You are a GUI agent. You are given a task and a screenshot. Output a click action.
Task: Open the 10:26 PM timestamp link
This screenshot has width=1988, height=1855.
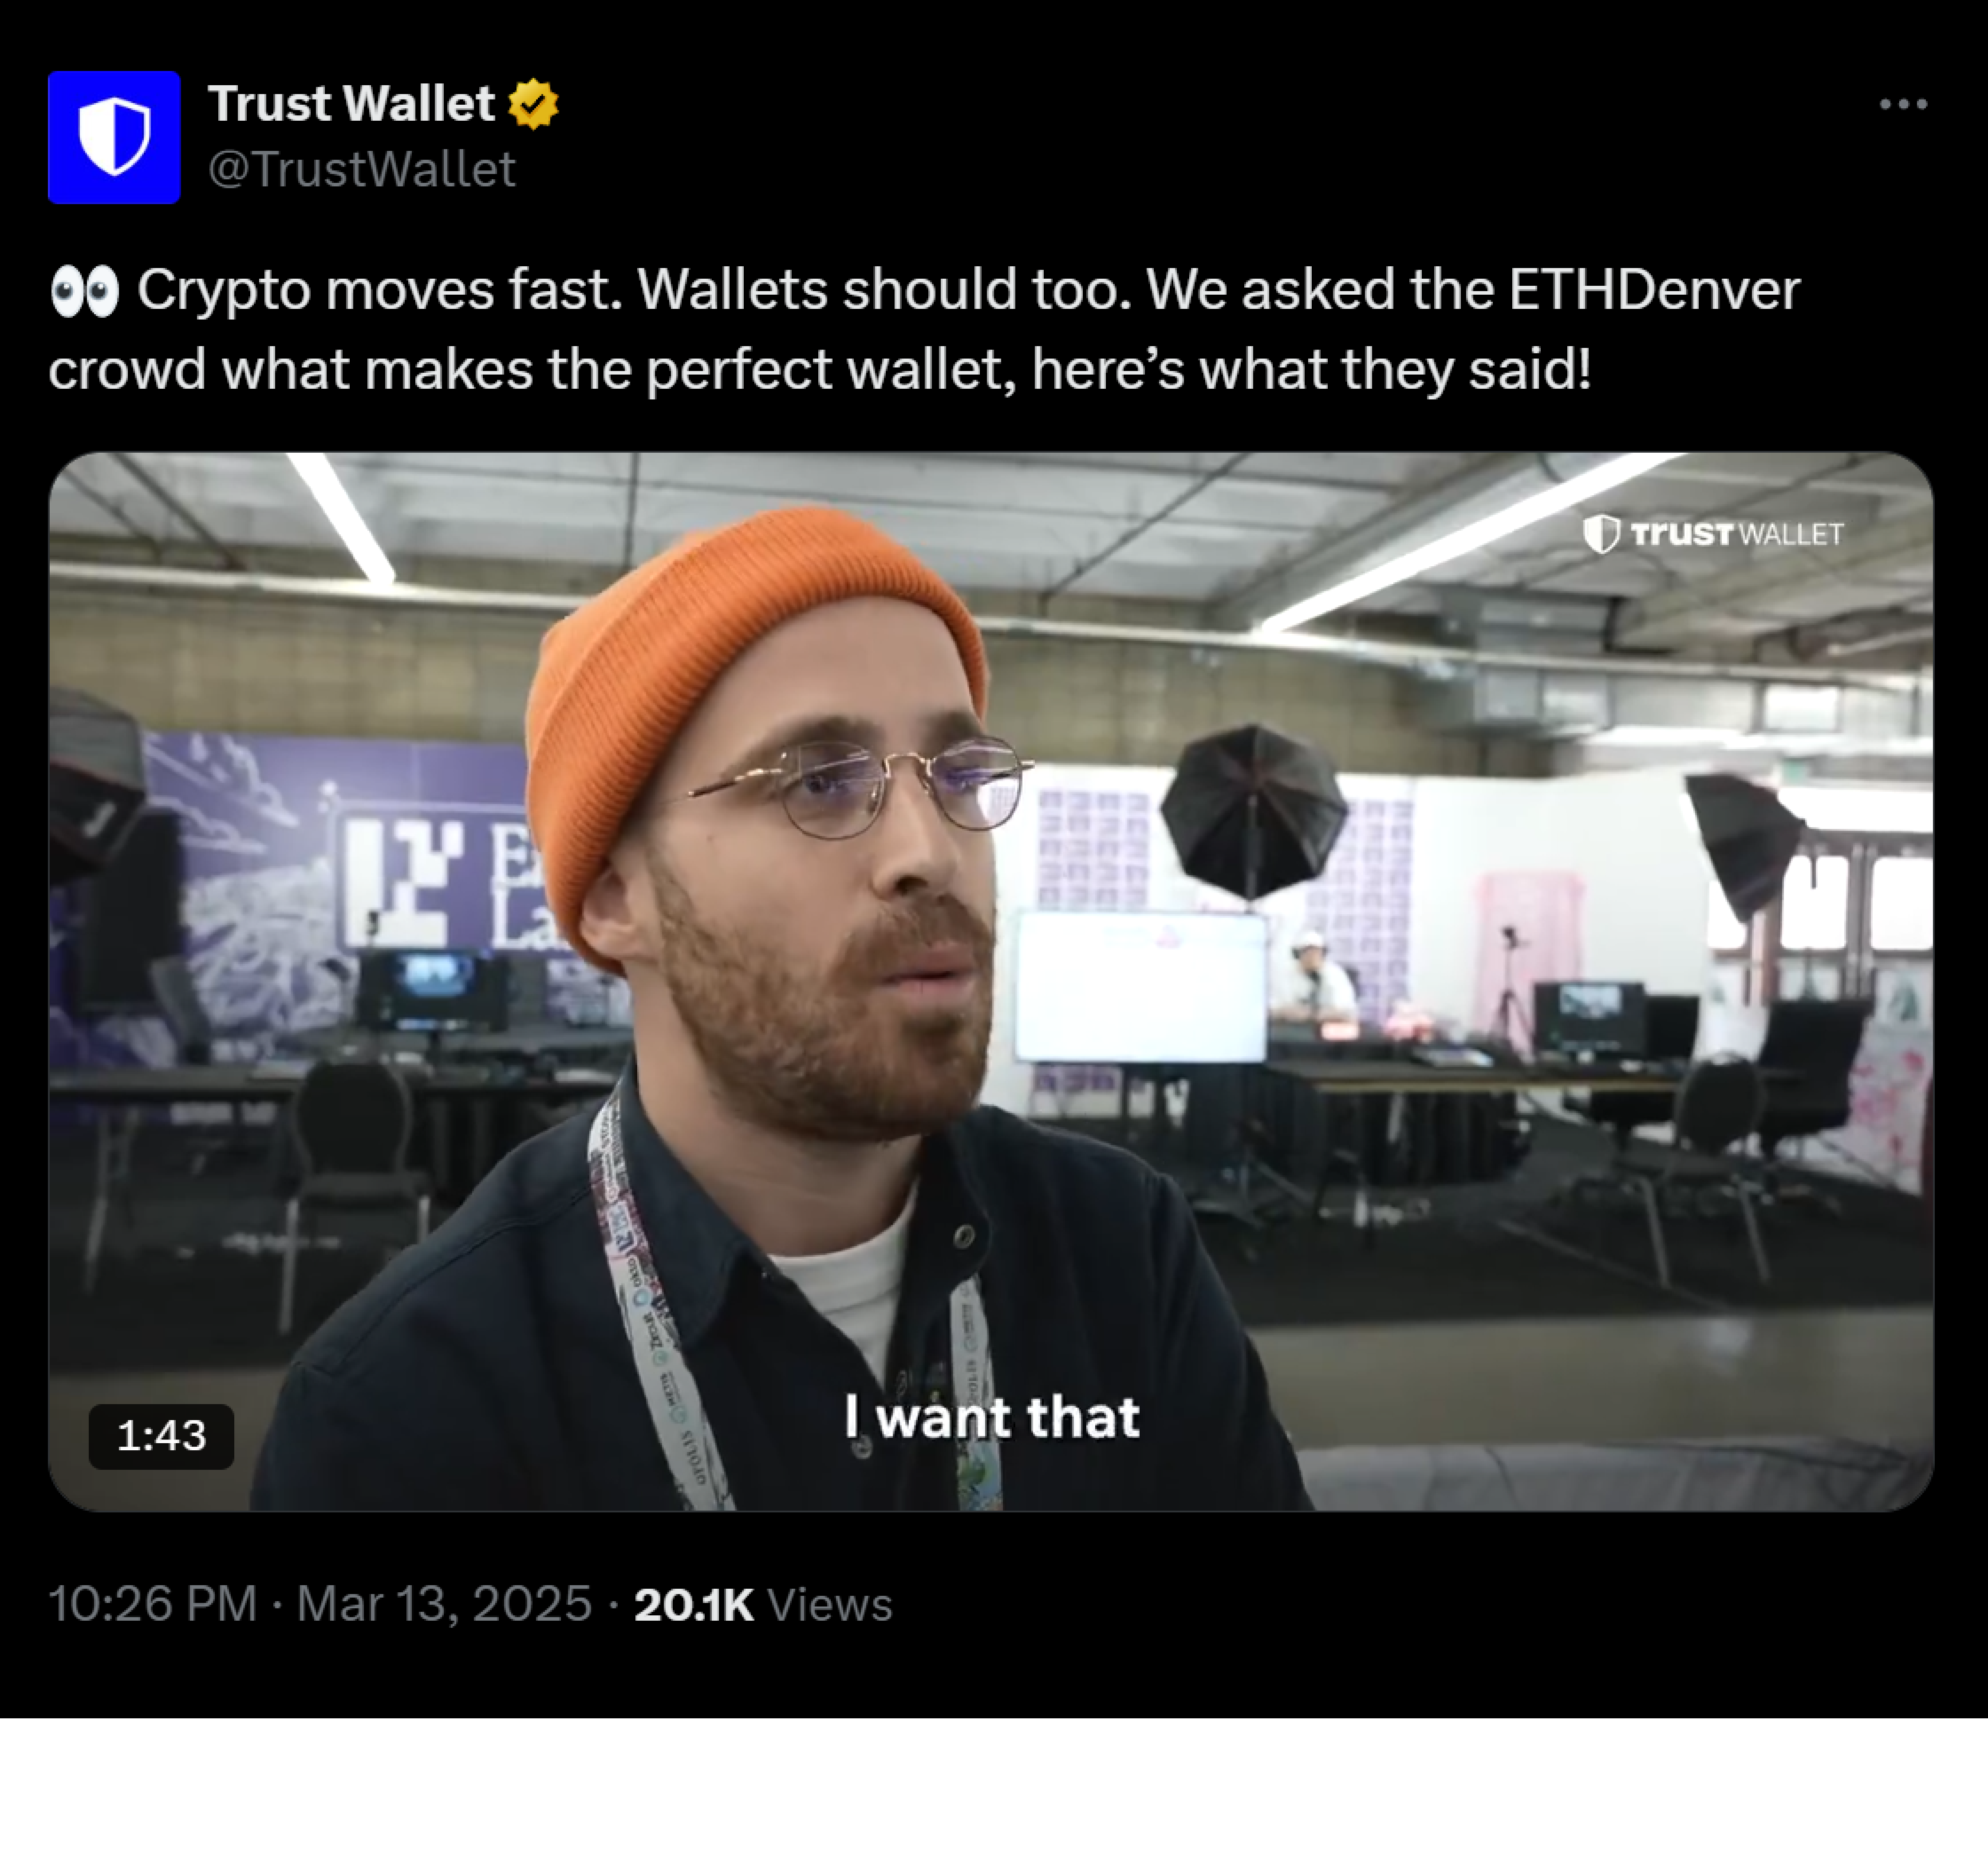click(153, 1604)
